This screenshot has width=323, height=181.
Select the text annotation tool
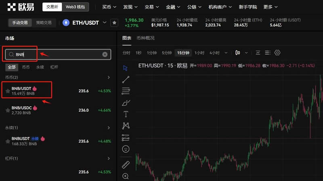pos(126,114)
